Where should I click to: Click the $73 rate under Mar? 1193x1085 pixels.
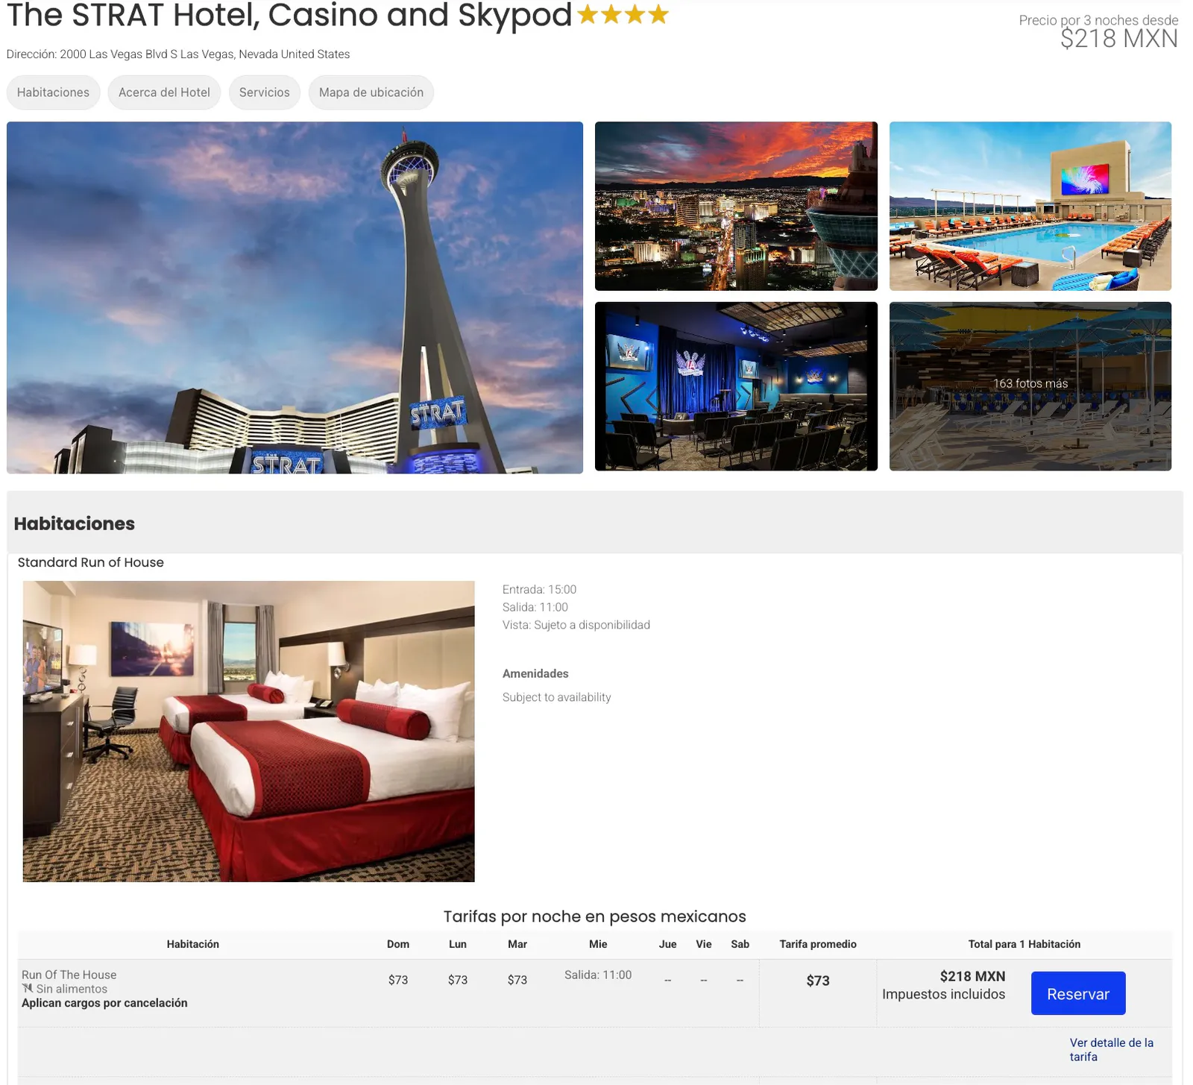pyautogui.click(x=517, y=980)
